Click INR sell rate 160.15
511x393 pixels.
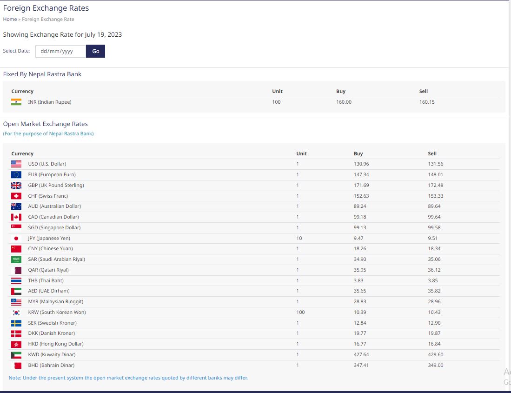[427, 102]
